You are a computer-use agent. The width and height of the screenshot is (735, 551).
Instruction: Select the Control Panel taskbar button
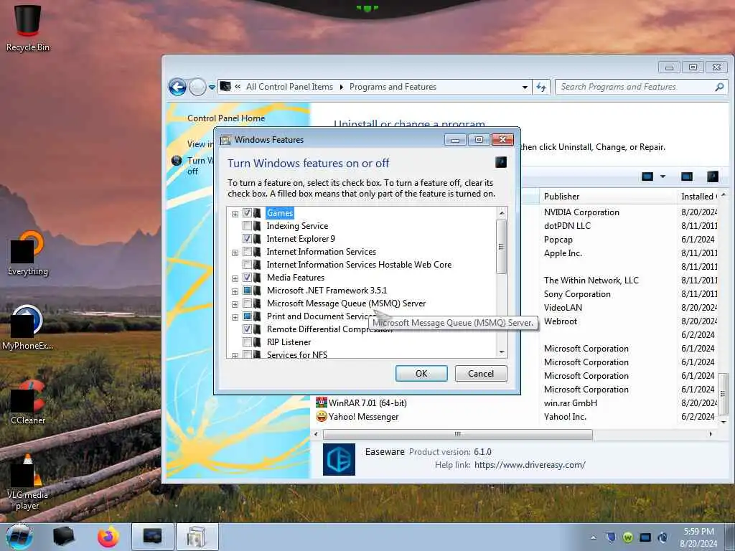(152, 537)
